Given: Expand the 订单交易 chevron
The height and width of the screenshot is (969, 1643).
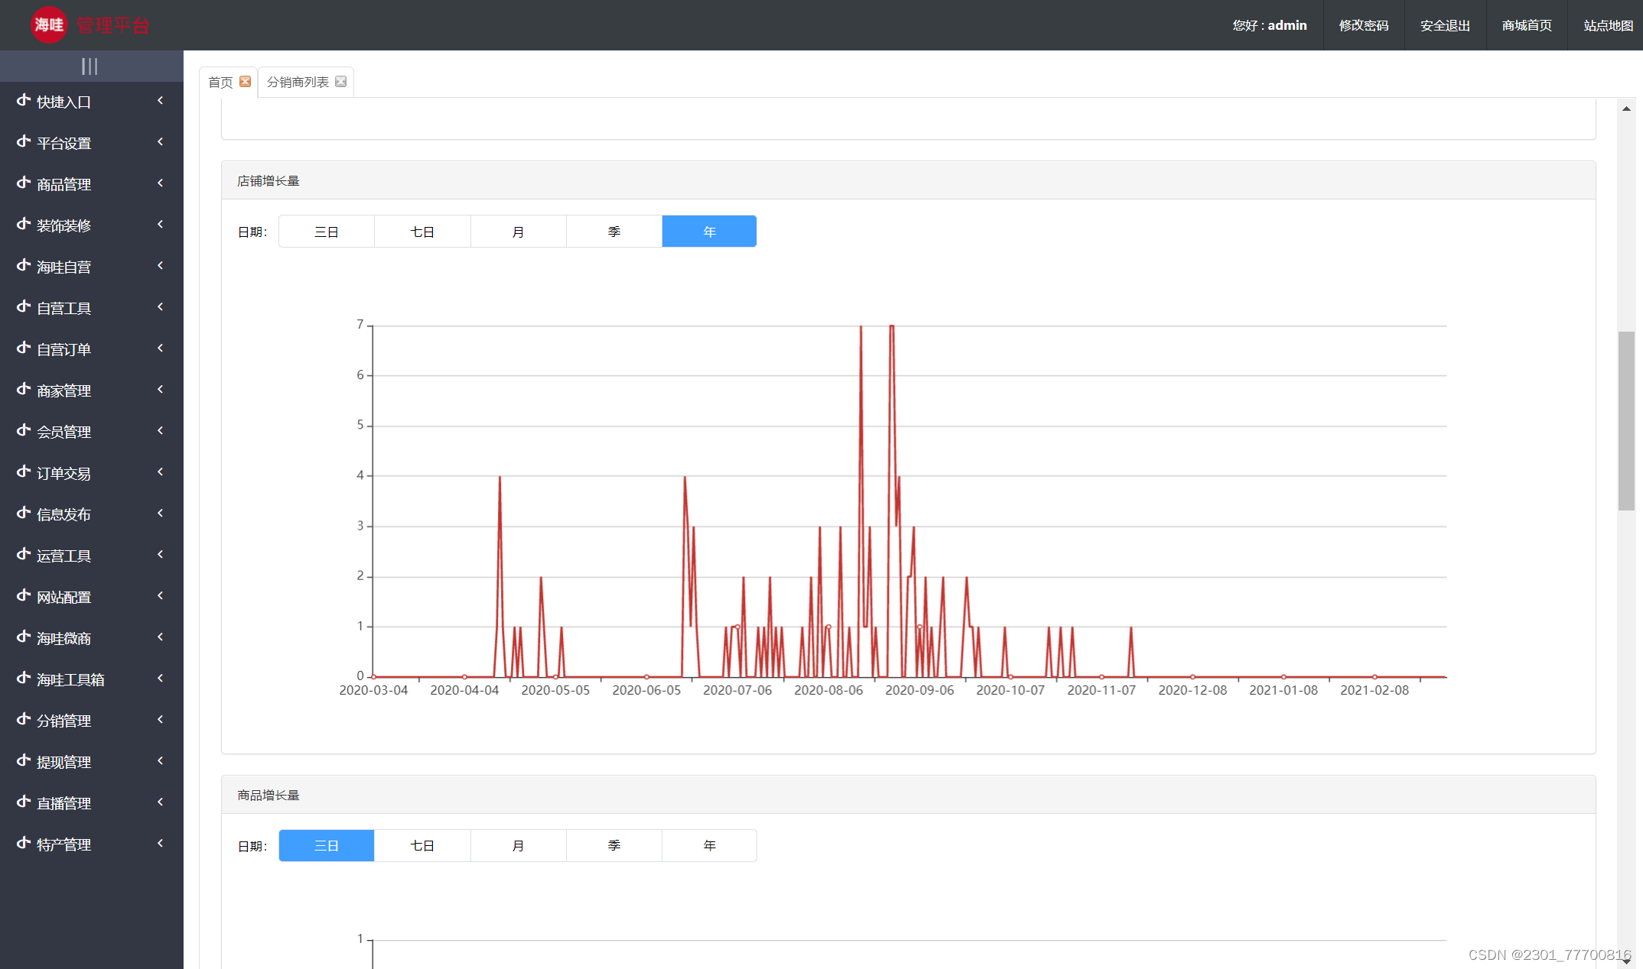Looking at the screenshot, I should tap(160, 472).
